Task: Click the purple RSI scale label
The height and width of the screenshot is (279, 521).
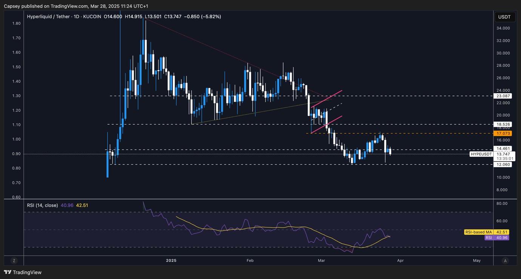Action: click(x=489, y=238)
